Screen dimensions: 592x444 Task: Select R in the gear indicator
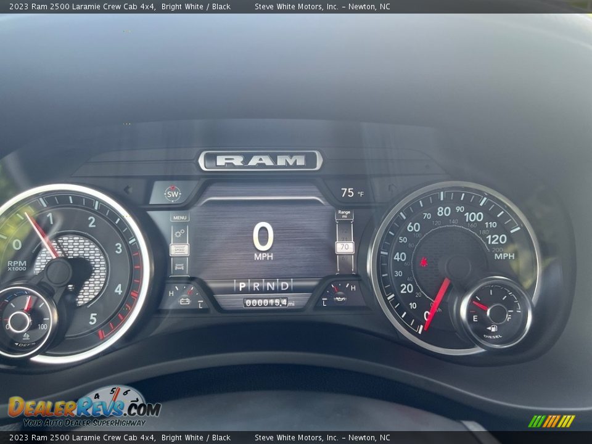tap(257, 287)
